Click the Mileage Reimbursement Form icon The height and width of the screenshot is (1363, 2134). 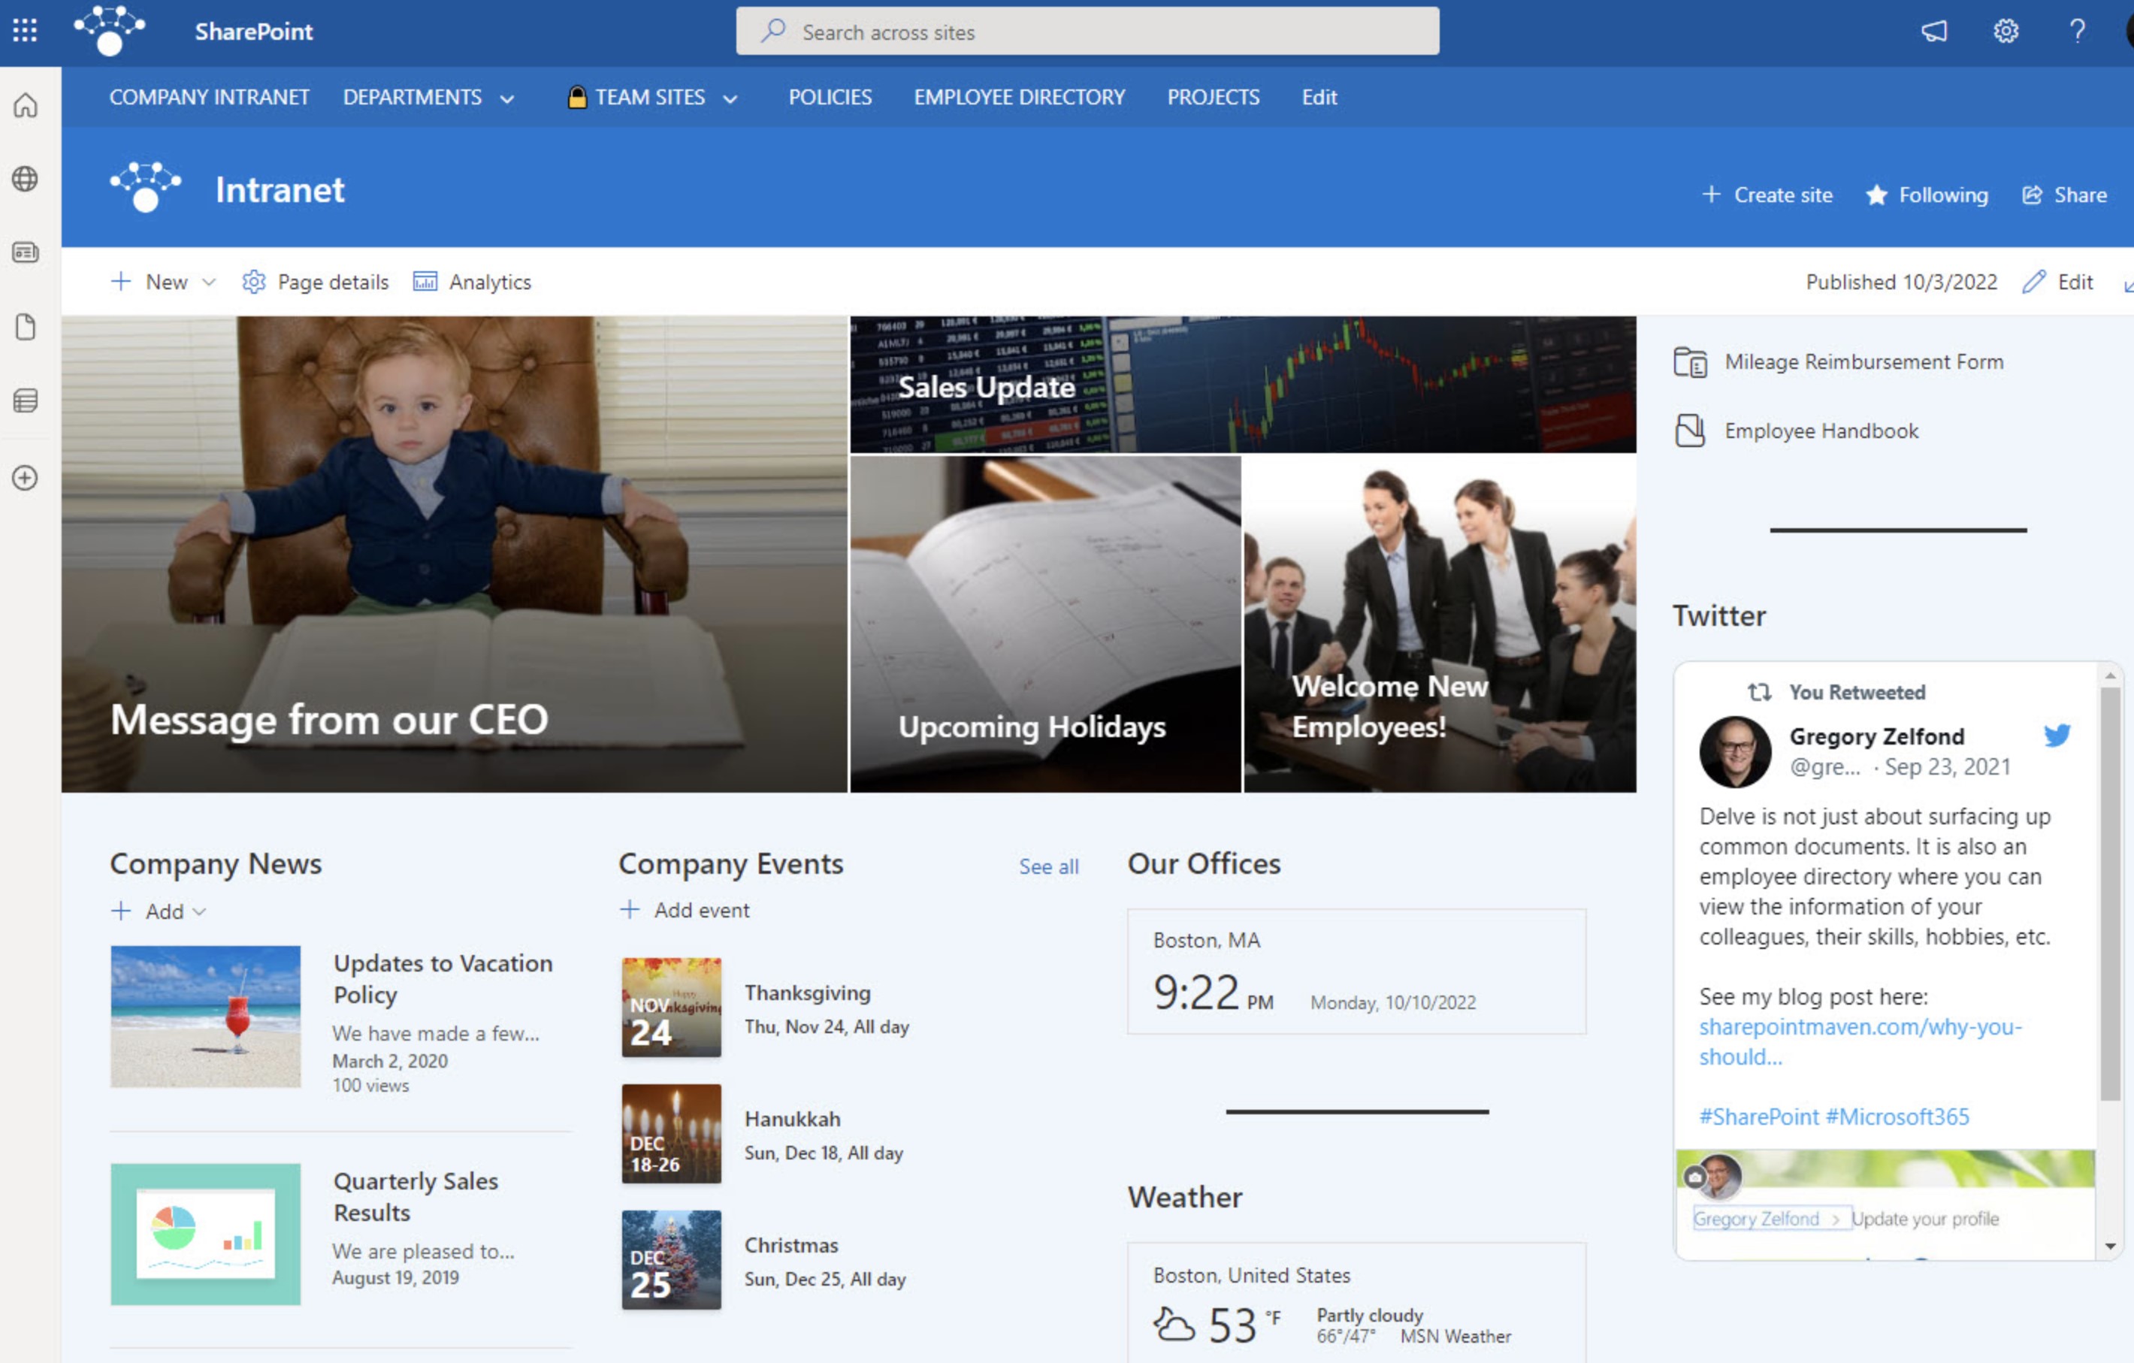1691,361
